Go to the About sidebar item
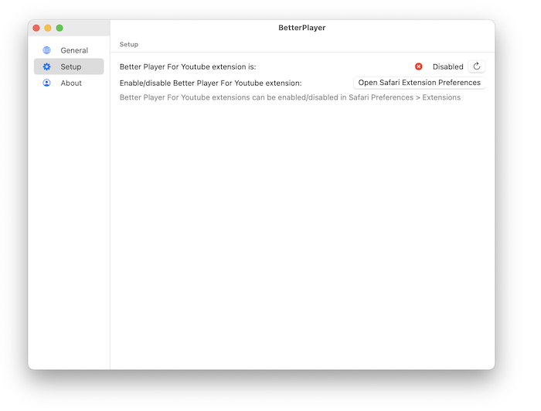 click(69, 83)
